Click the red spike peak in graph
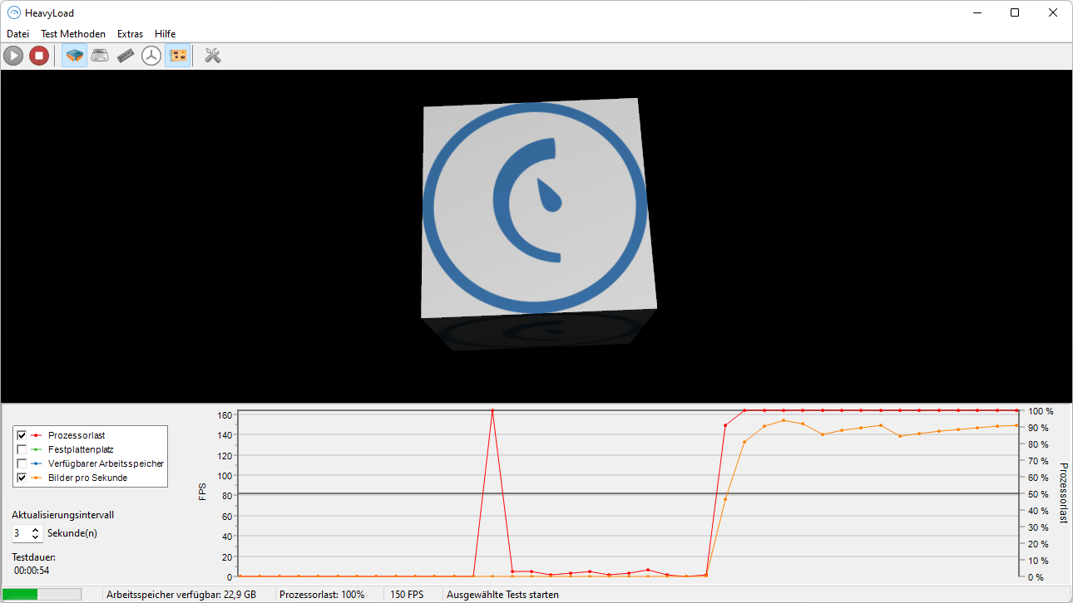The width and height of the screenshot is (1073, 603). pos(492,410)
